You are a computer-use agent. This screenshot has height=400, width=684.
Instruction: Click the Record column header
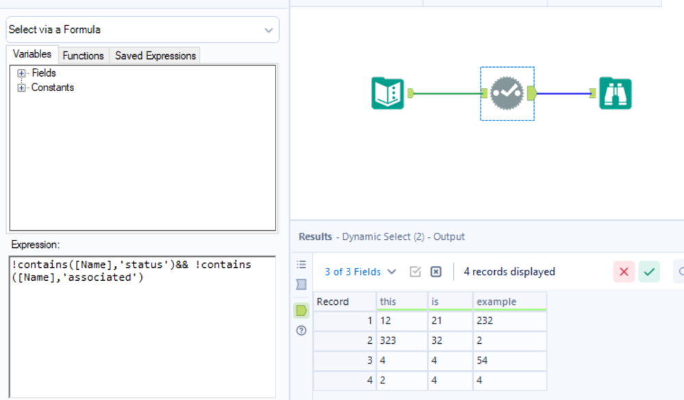[345, 301]
